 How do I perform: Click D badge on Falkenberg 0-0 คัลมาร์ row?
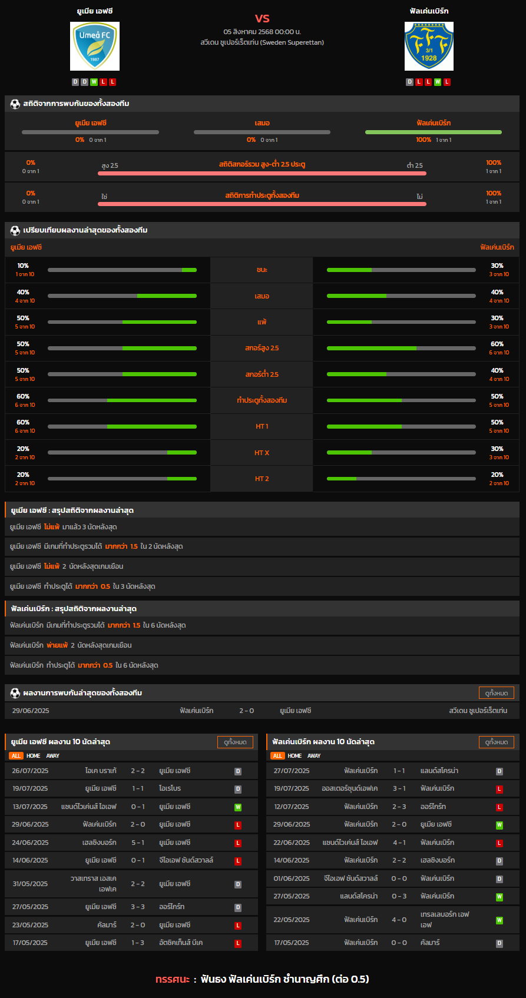coord(499,943)
